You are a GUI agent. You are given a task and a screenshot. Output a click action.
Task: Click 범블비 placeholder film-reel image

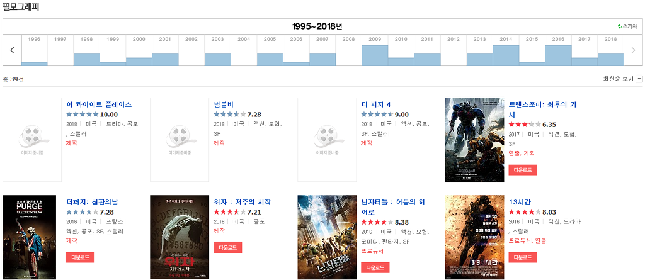pyautogui.click(x=180, y=140)
